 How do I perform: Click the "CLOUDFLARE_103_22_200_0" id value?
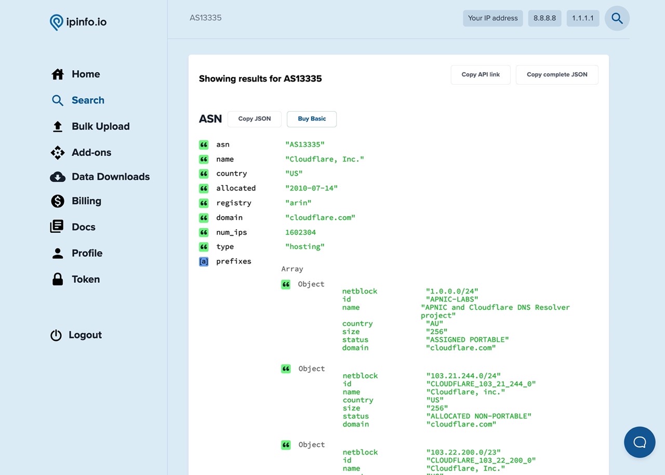(481, 460)
